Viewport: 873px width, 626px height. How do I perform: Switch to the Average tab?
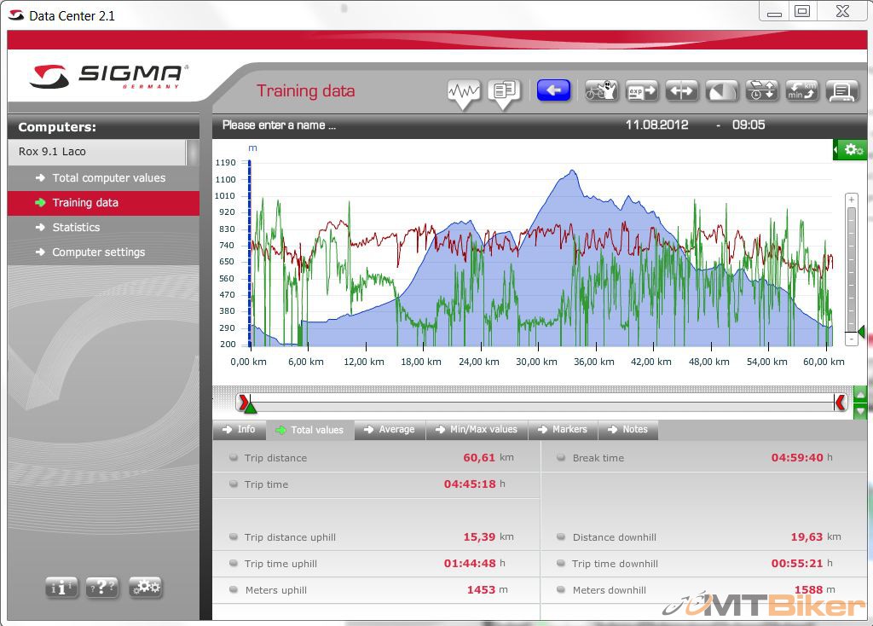389,430
